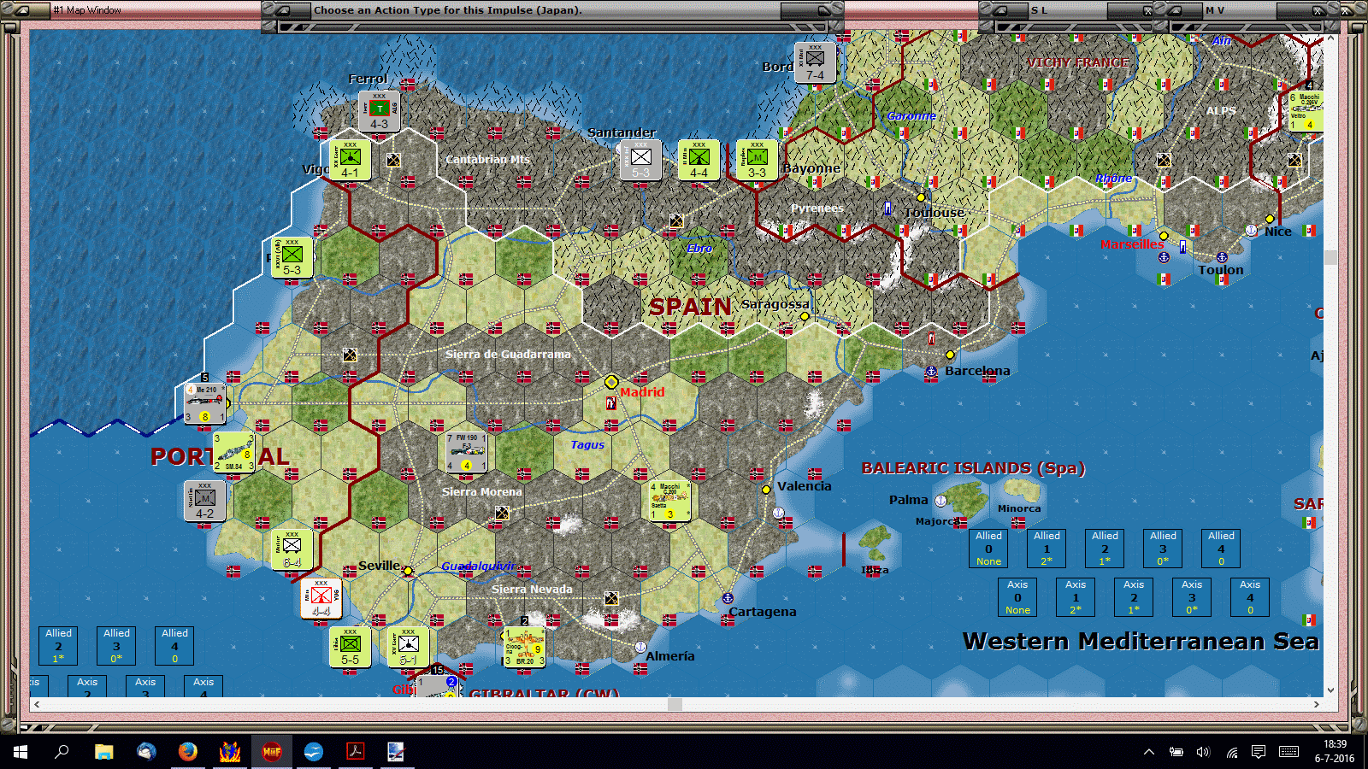Open Adobe Acrobat from the taskbar
The width and height of the screenshot is (1368, 769).
(355, 752)
